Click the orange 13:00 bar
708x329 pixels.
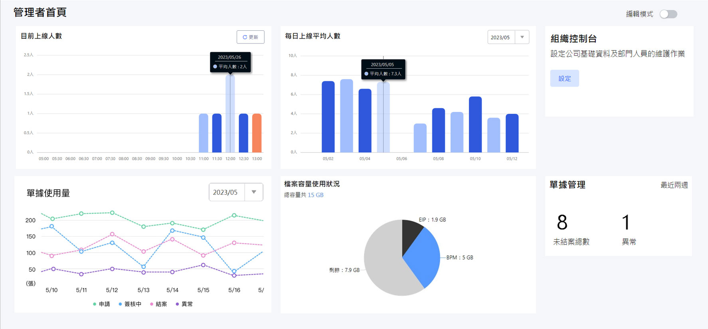pyautogui.click(x=257, y=133)
